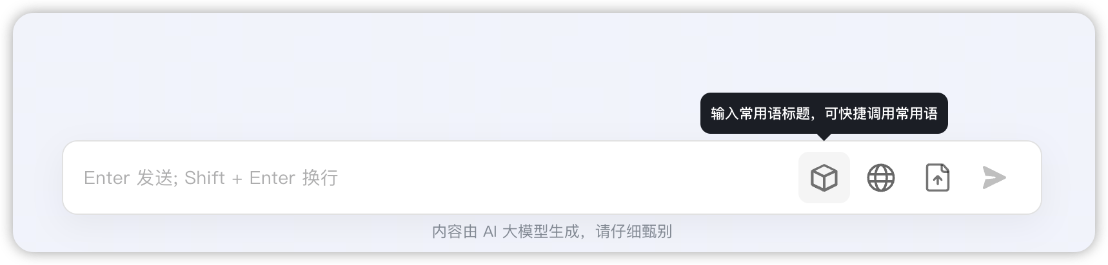Open quick phrases from the 3D box icon
Screen dimensions: 1108x265
tap(824, 178)
